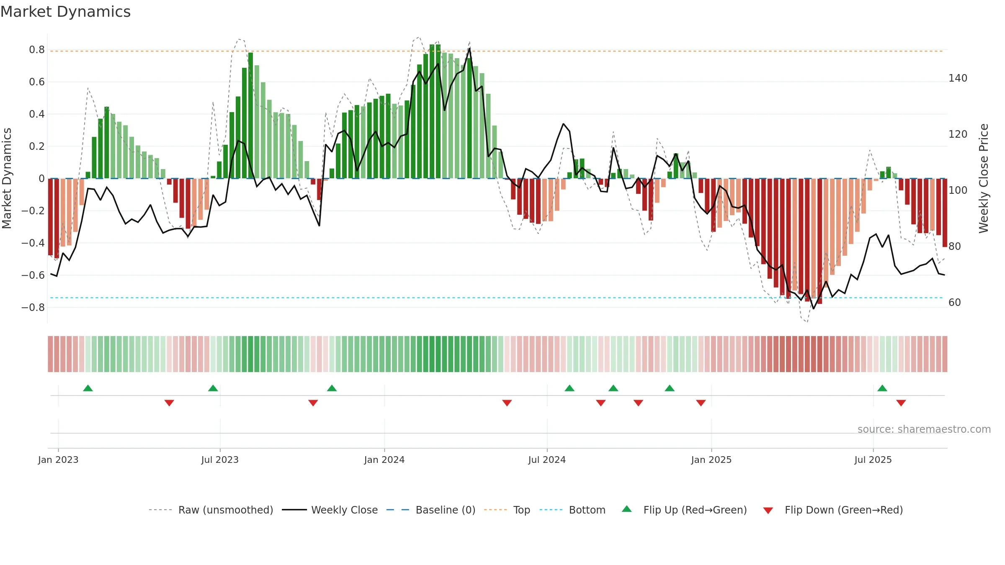Click the red triangle icon in the legend
The image size is (1005, 565).
768,511
